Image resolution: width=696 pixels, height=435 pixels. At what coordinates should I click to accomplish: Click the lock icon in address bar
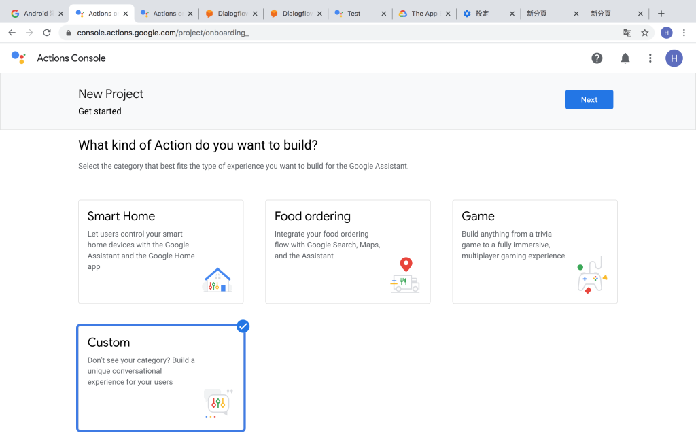pos(68,33)
